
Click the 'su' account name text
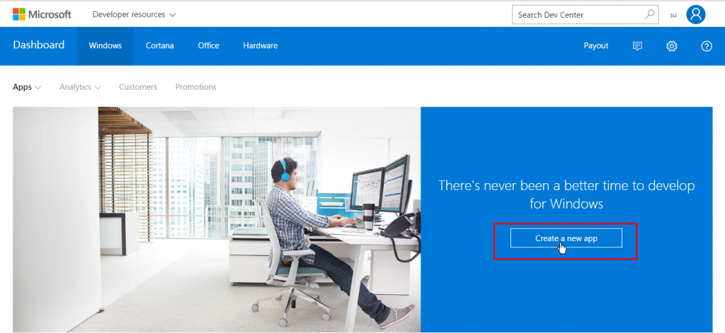pyautogui.click(x=673, y=16)
